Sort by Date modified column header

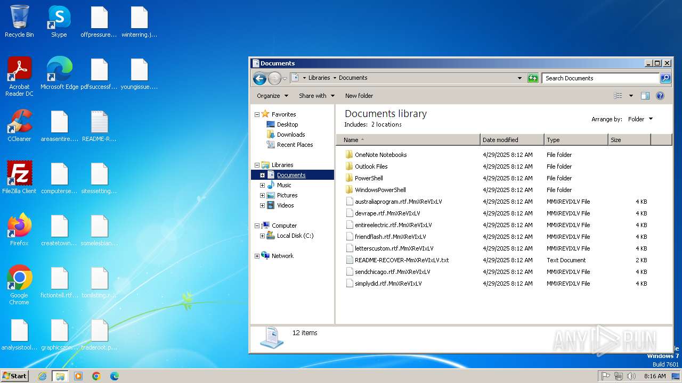[512, 140]
